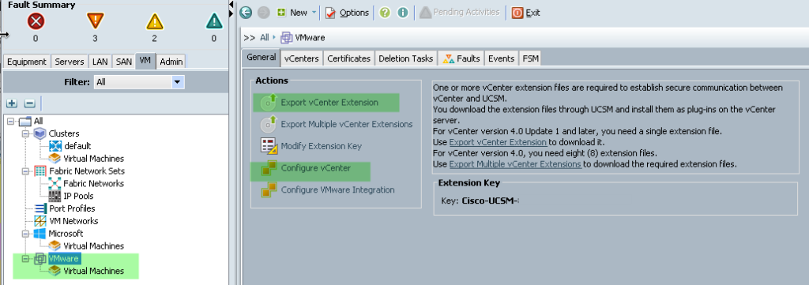This screenshot has height=285, width=809.
Task: Click the collapse all minus icon
Action: click(x=29, y=103)
